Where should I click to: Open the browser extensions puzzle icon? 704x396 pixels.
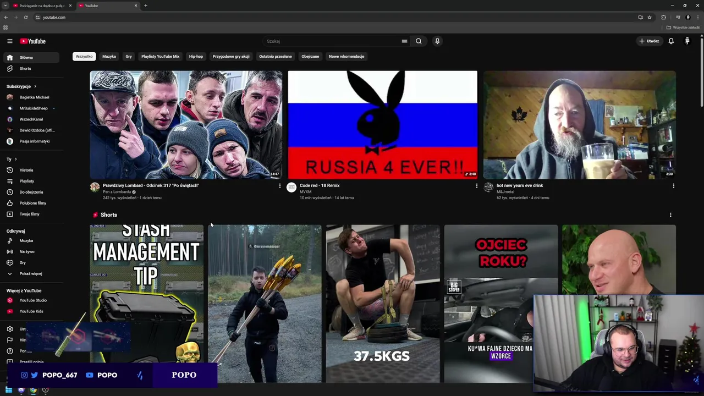point(663,17)
